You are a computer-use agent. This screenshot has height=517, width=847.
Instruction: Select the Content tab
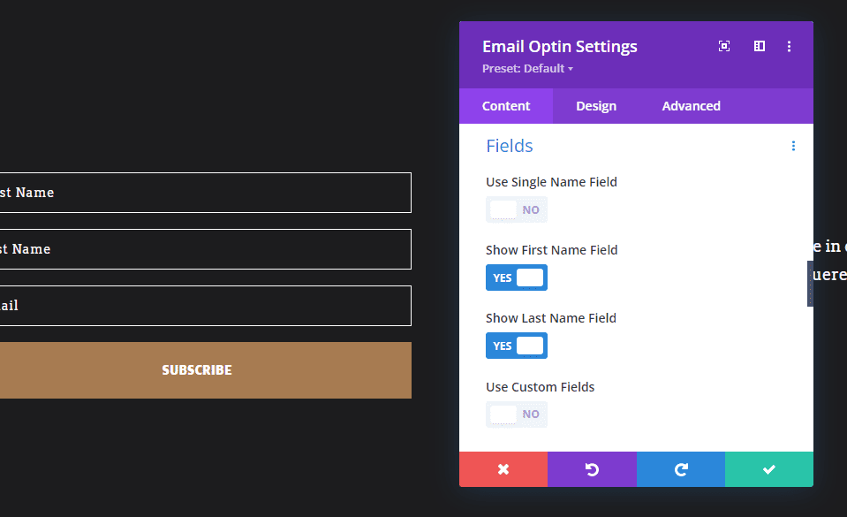506,106
